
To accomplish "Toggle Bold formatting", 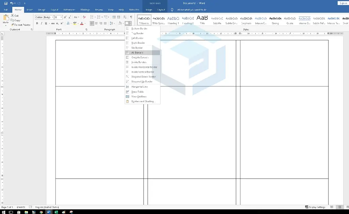I will pos(37,24).
